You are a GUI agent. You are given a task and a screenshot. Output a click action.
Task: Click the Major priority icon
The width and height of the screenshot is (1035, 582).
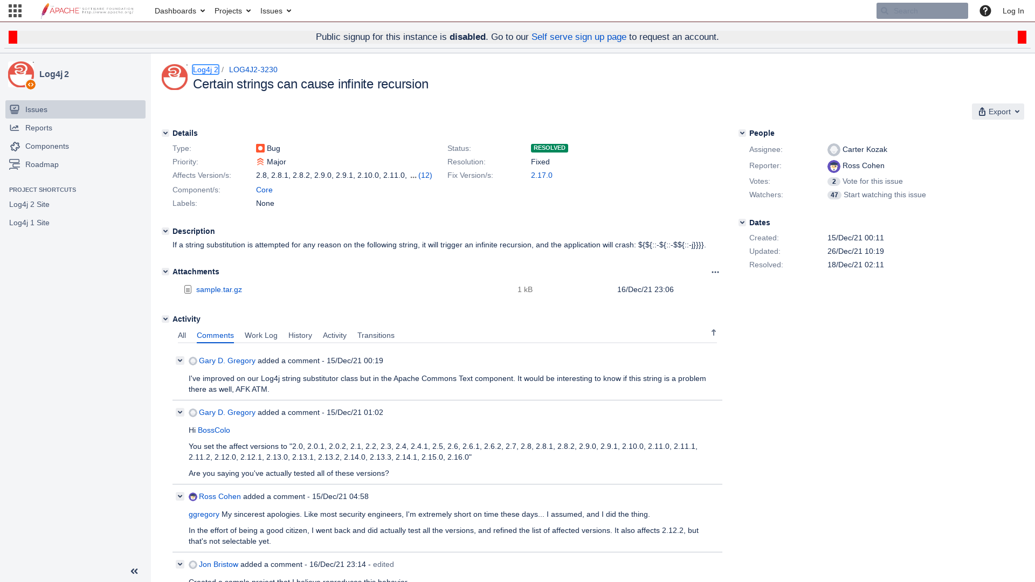pyautogui.click(x=260, y=162)
